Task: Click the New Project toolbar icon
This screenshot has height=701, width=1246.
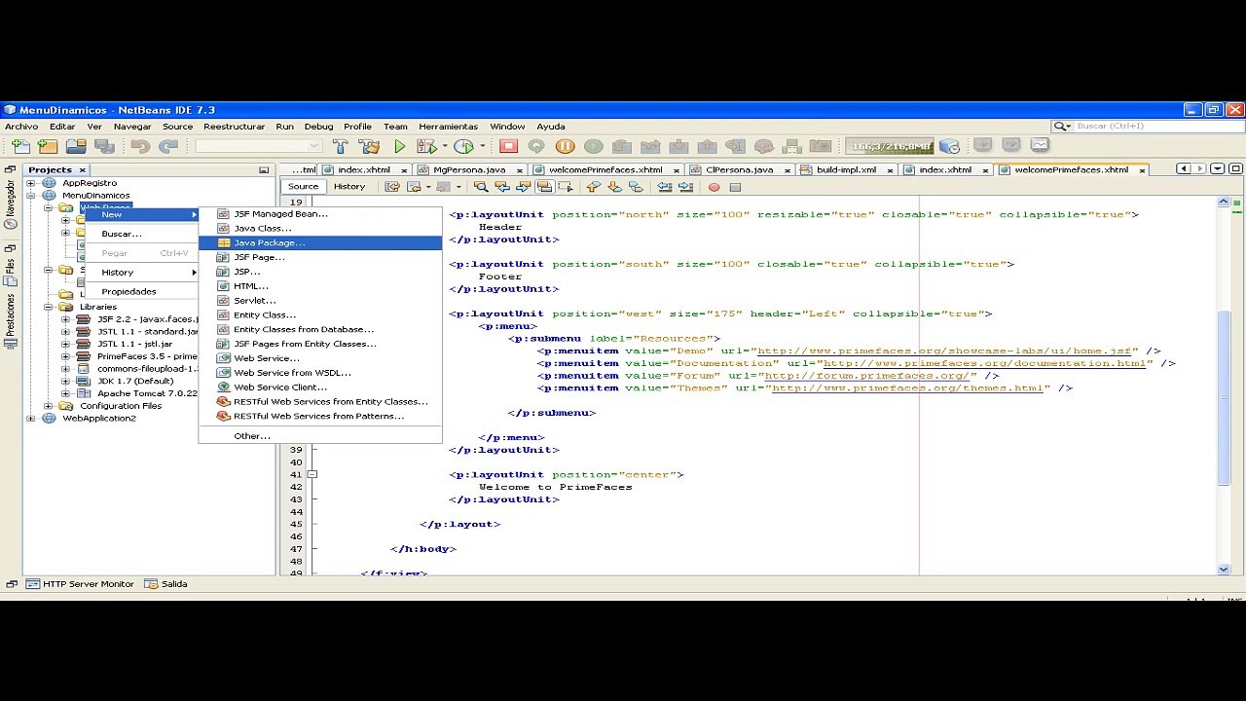Action: point(48,146)
